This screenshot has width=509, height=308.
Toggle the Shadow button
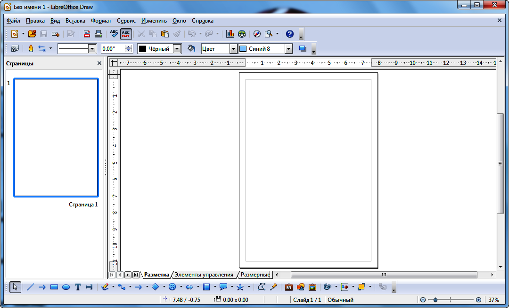pyautogui.click(x=303, y=48)
